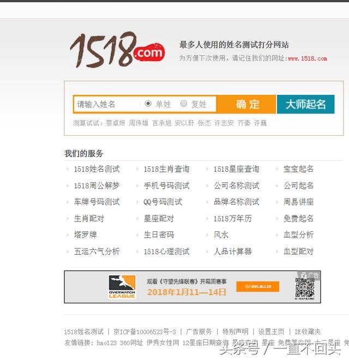
Task: Open 手机号码测试 link
Action: click(x=166, y=185)
